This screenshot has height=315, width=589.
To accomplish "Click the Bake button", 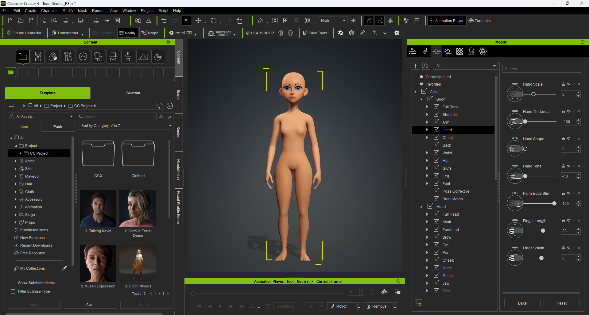I will click(522, 303).
